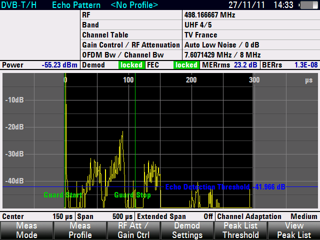Click the Gain Control / RF Attenuation label
Image resolution: width=320 pixels, height=240 pixels.
tap(131, 45)
